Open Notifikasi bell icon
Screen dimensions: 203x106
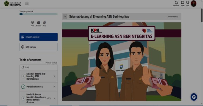(176, 3)
